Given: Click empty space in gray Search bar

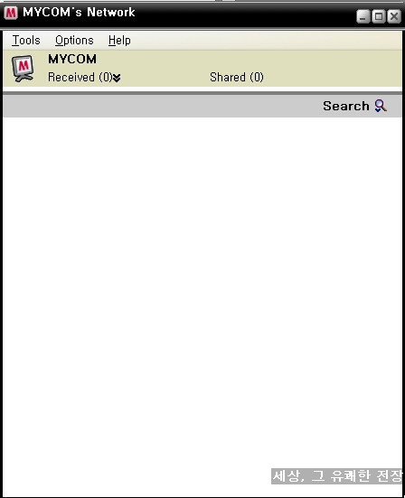Looking at the screenshot, I should (159, 106).
